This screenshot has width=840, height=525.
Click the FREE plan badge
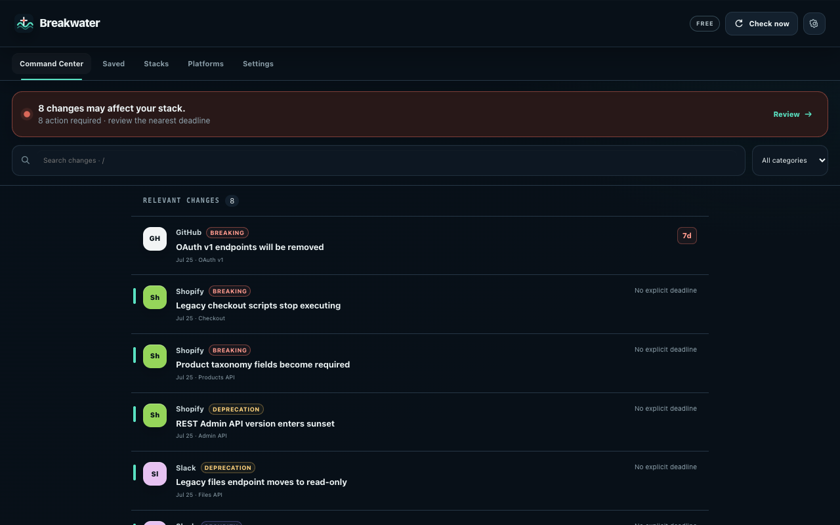coord(705,24)
